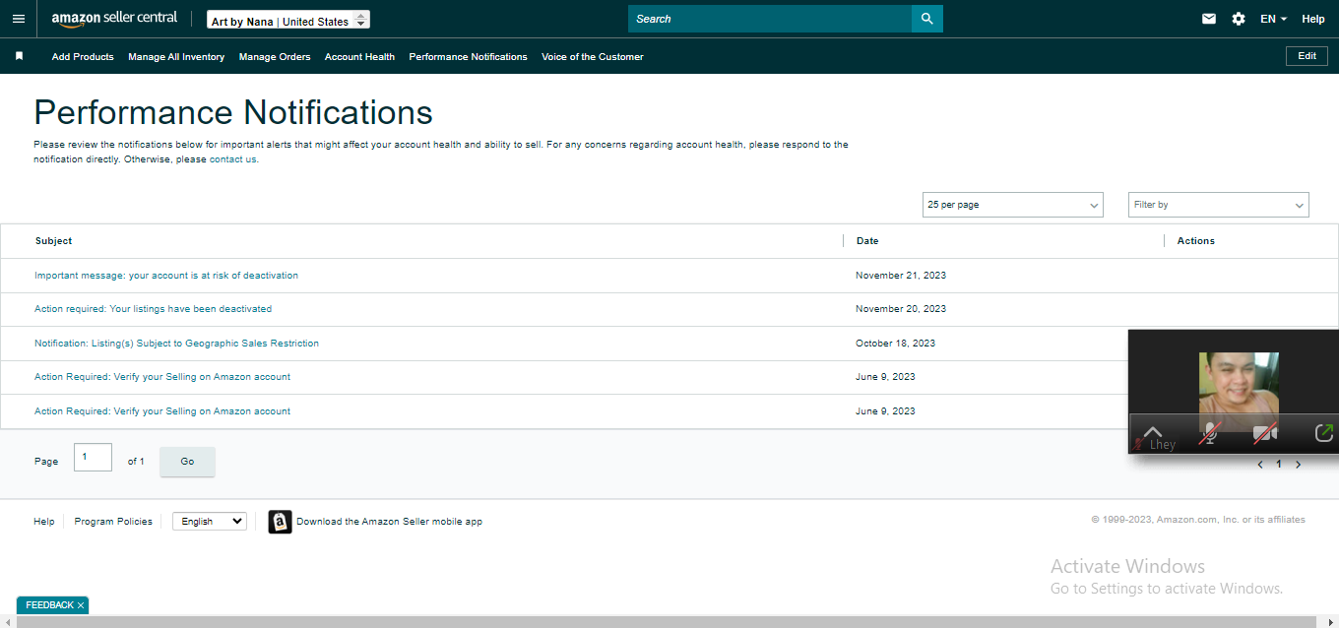Open Performance Notifications menu item
Viewport: 1339px width, 628px height.
point(468,57)
